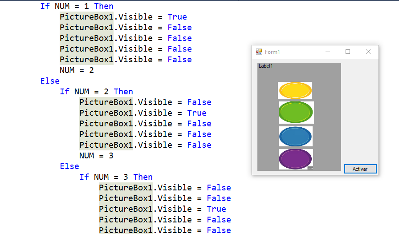The image size is (399, 234).
Task: Click the Else keyword following 'NUM = 3'
Action: pos(69,166)
